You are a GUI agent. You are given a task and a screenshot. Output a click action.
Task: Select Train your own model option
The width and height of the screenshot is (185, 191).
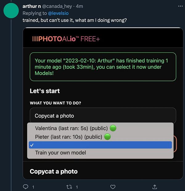[x=60, y=153]
